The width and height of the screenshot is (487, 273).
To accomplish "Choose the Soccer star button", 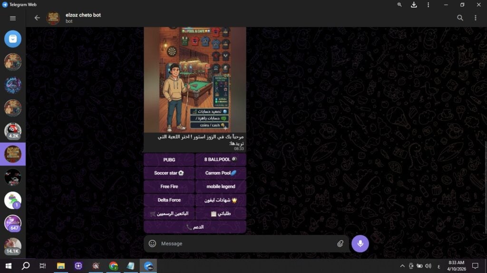I will (x=169, y=173).
